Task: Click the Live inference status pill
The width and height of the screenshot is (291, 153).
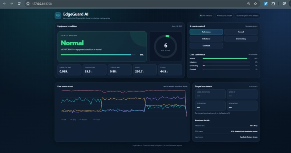Action: (x=206, y=16)
